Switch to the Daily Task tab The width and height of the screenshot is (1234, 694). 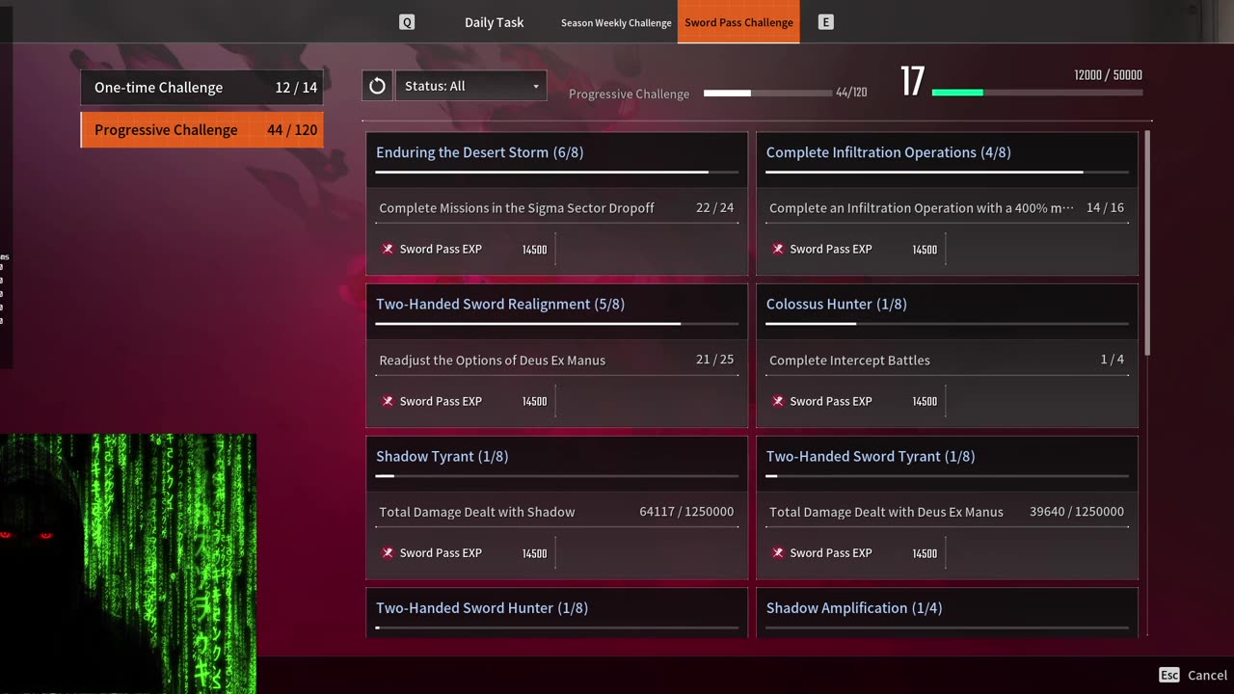click(x=494, y=22)
